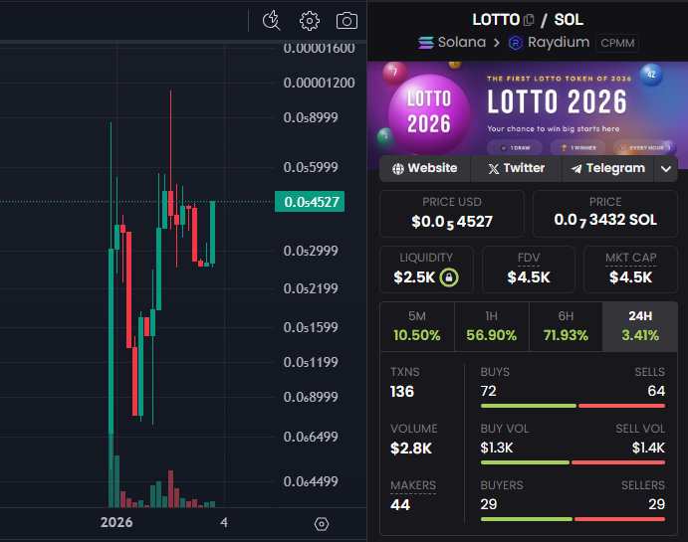Click the TXNS value 136

point(402,391)
